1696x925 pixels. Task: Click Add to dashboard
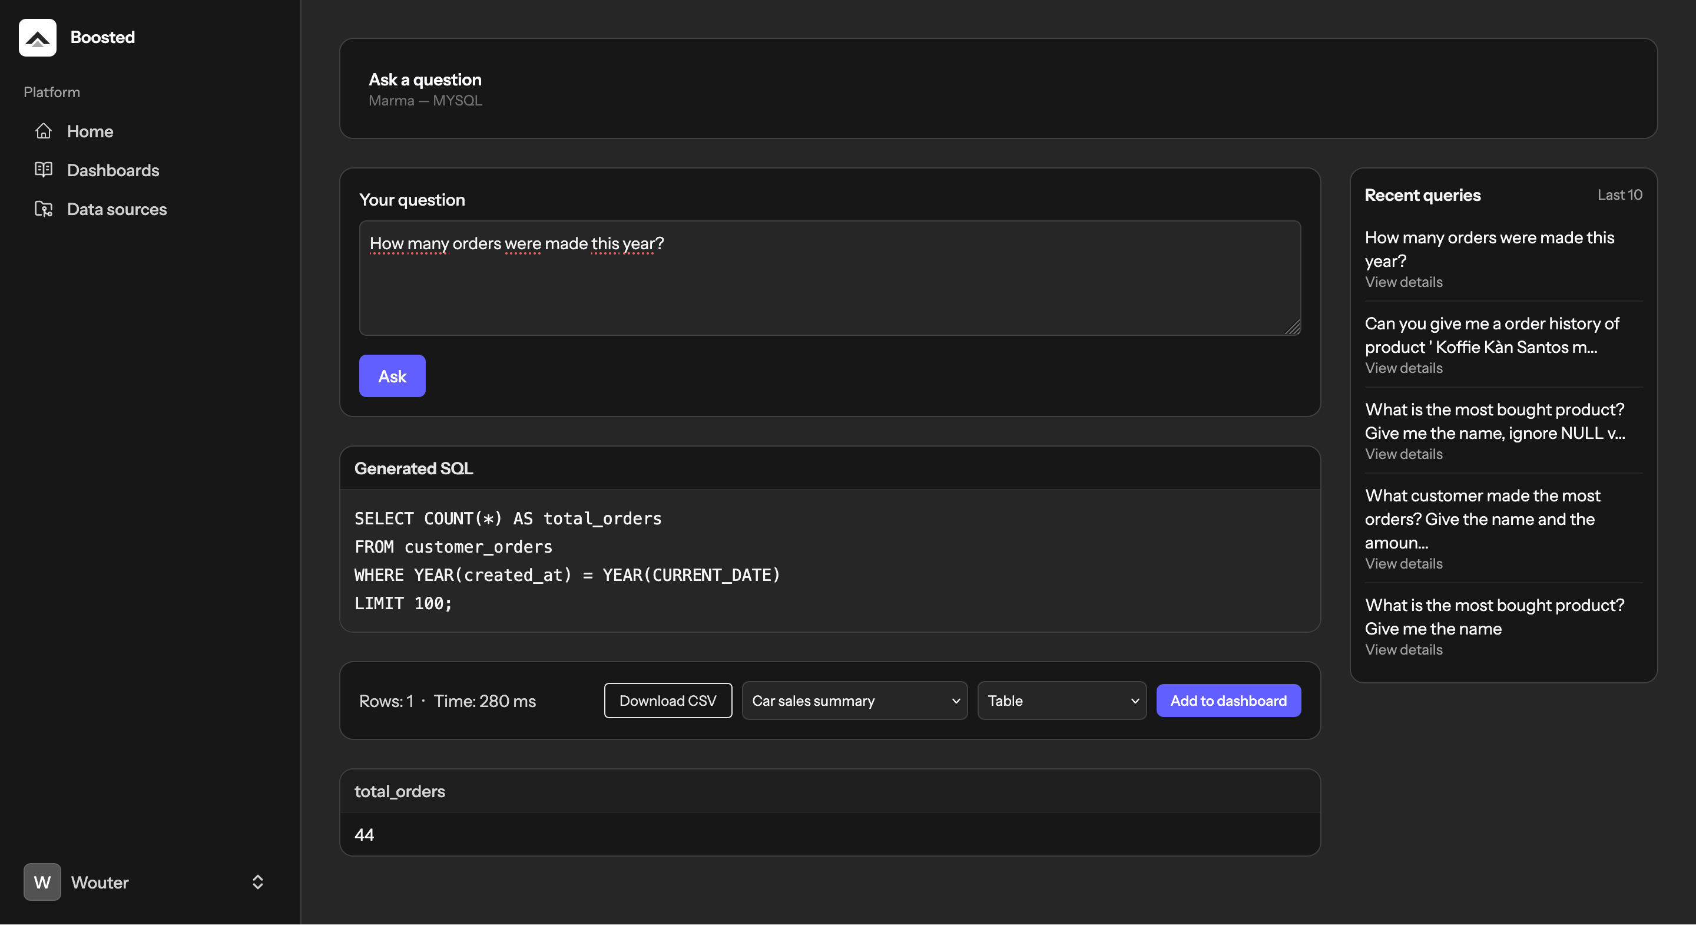click(1228, 701)
